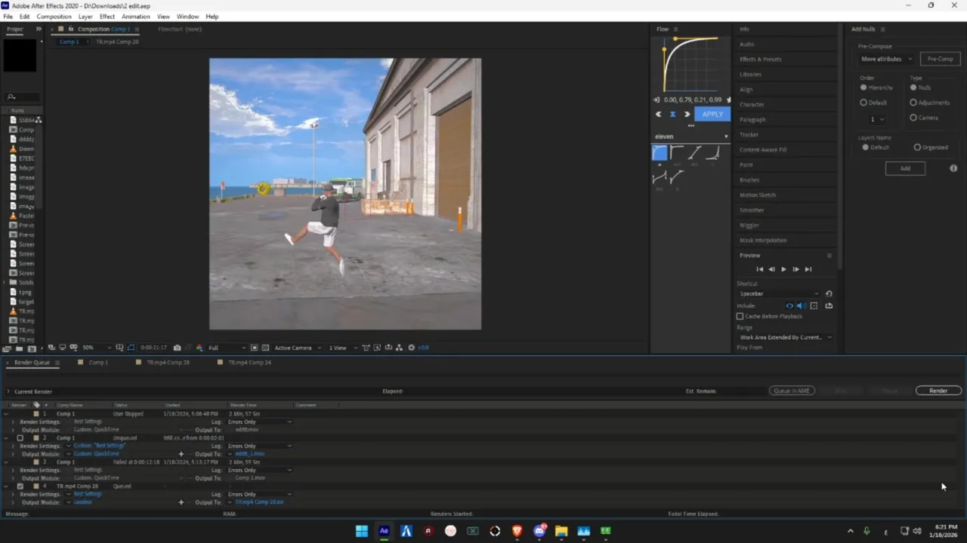Toggle include audio speaker icon in Preview

point(801,305)
